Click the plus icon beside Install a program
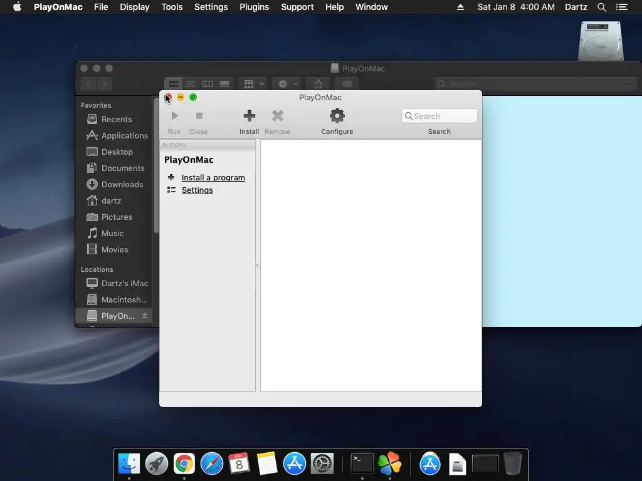 point(171,177)
